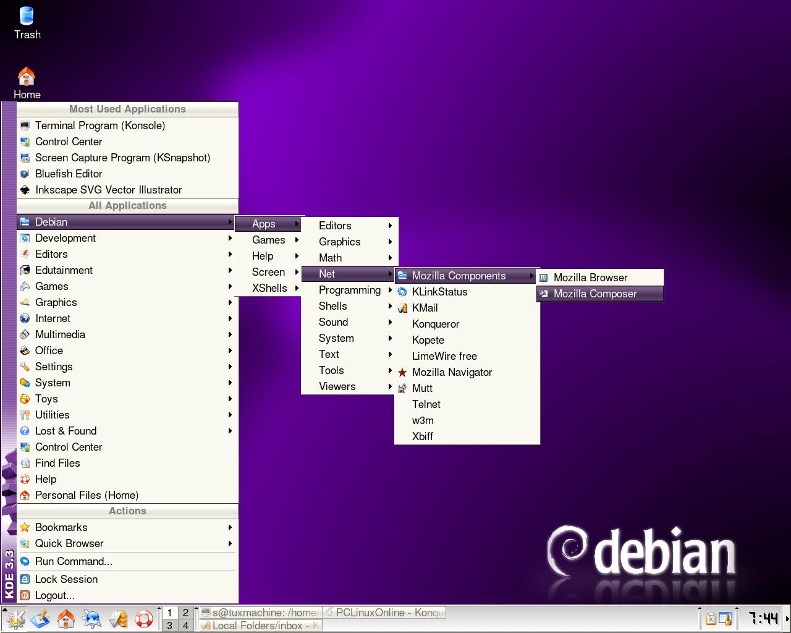The width and height of the screenshot is (791, 633).
Task: Expand the Internet submenu arrow
Action: (230, 318)
